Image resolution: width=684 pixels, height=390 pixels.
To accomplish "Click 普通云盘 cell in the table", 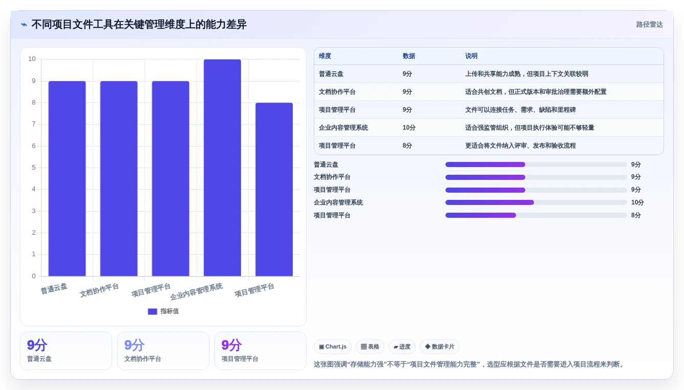I will point(331,74).
